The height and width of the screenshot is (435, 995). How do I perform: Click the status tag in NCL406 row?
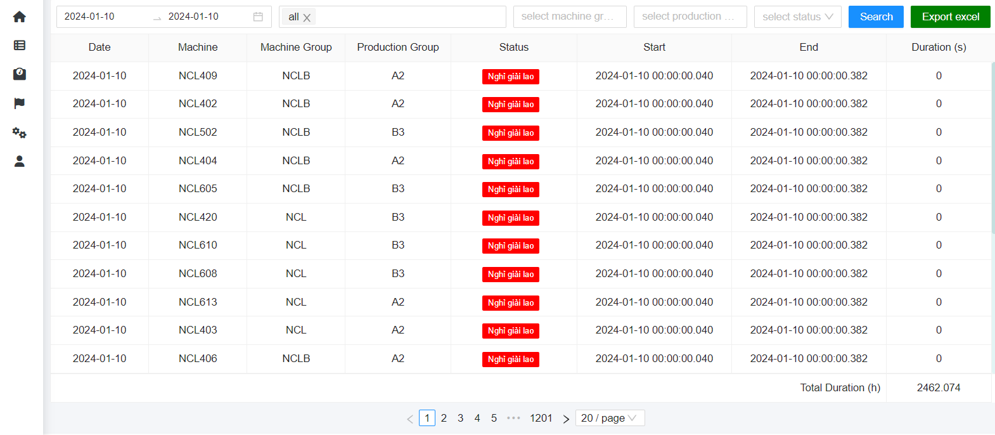511,359
